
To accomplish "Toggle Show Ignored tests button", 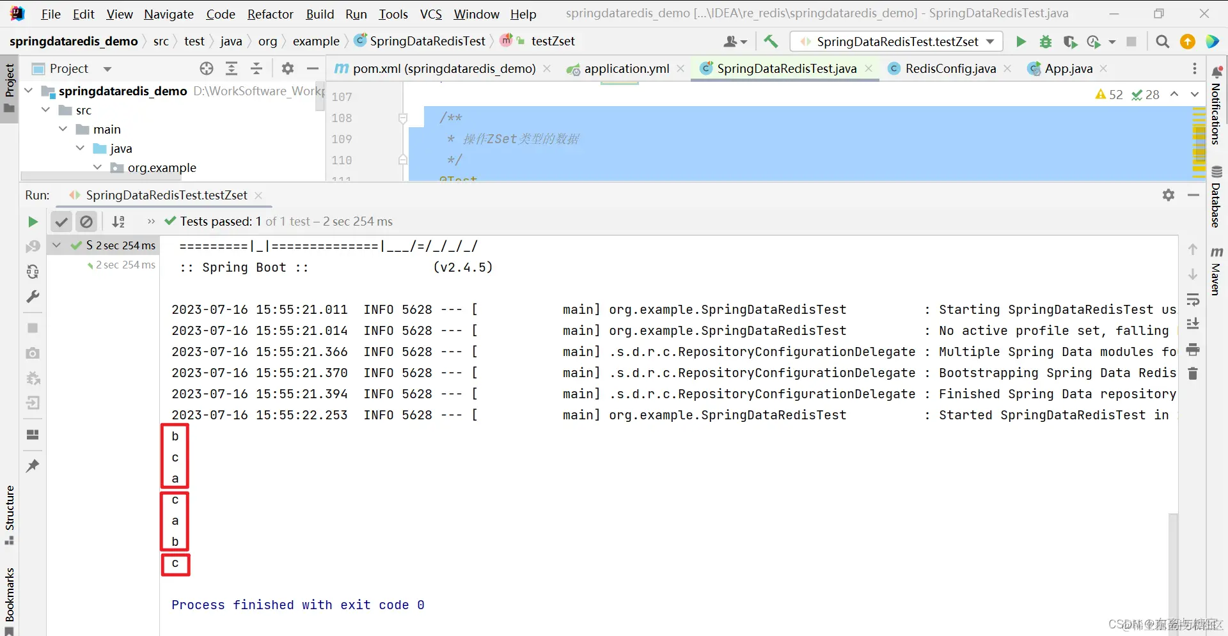I will 86,222.
